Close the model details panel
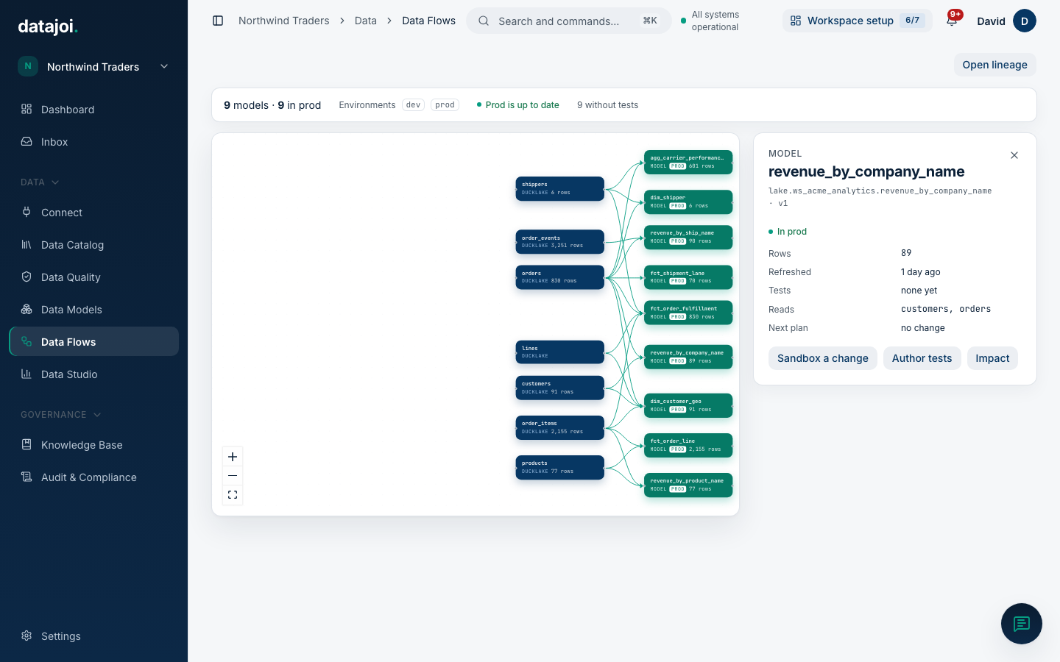This screenshot has width=1060, height=662. tap(1014, 155)
